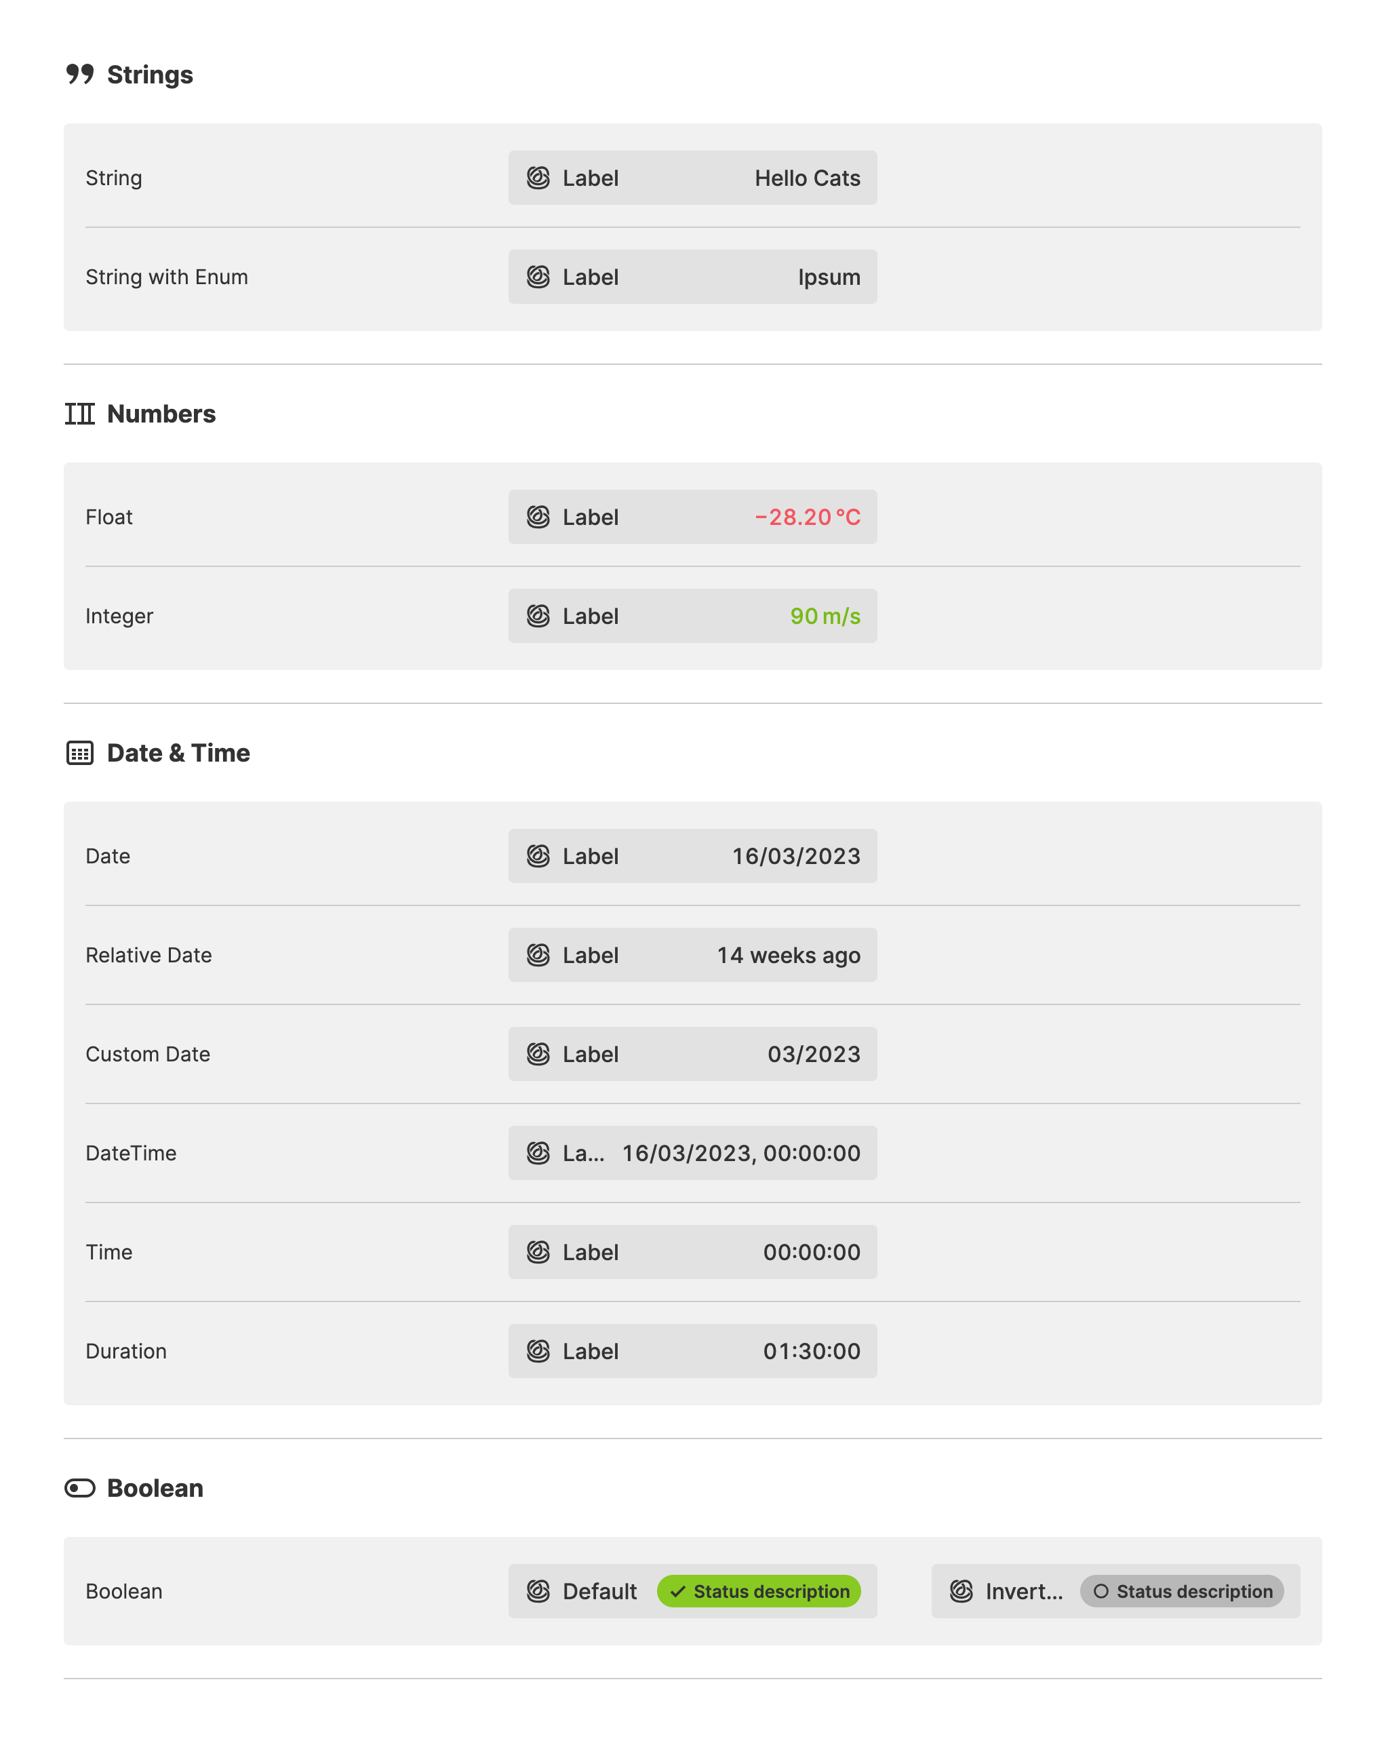Click the Numbers section column icon
This screenshot has height=1743, width=1386.
click(x=80, y=414)
